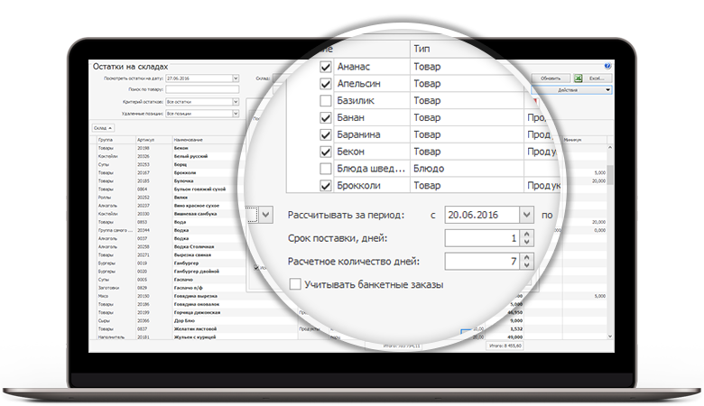Open the period start date dropdown 20.06.2016
The image size is (704, 406).
click(527, 216)
